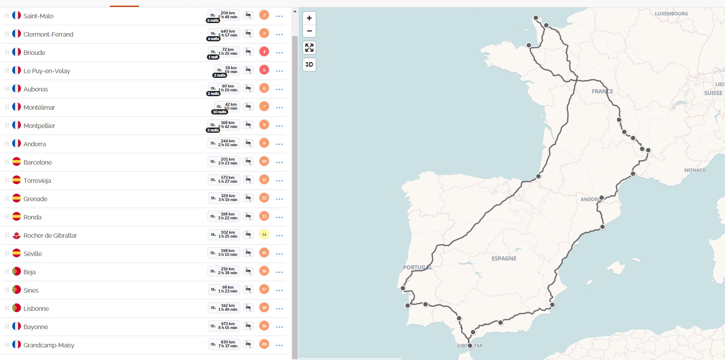The image size is (725, 360).
Task: Click the bed icon in the Grandcamp-Maisy row
Action: 248,344
